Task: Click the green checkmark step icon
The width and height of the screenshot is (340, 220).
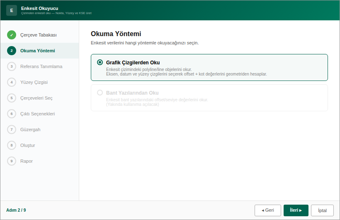Action: click(x=12, y=35)
